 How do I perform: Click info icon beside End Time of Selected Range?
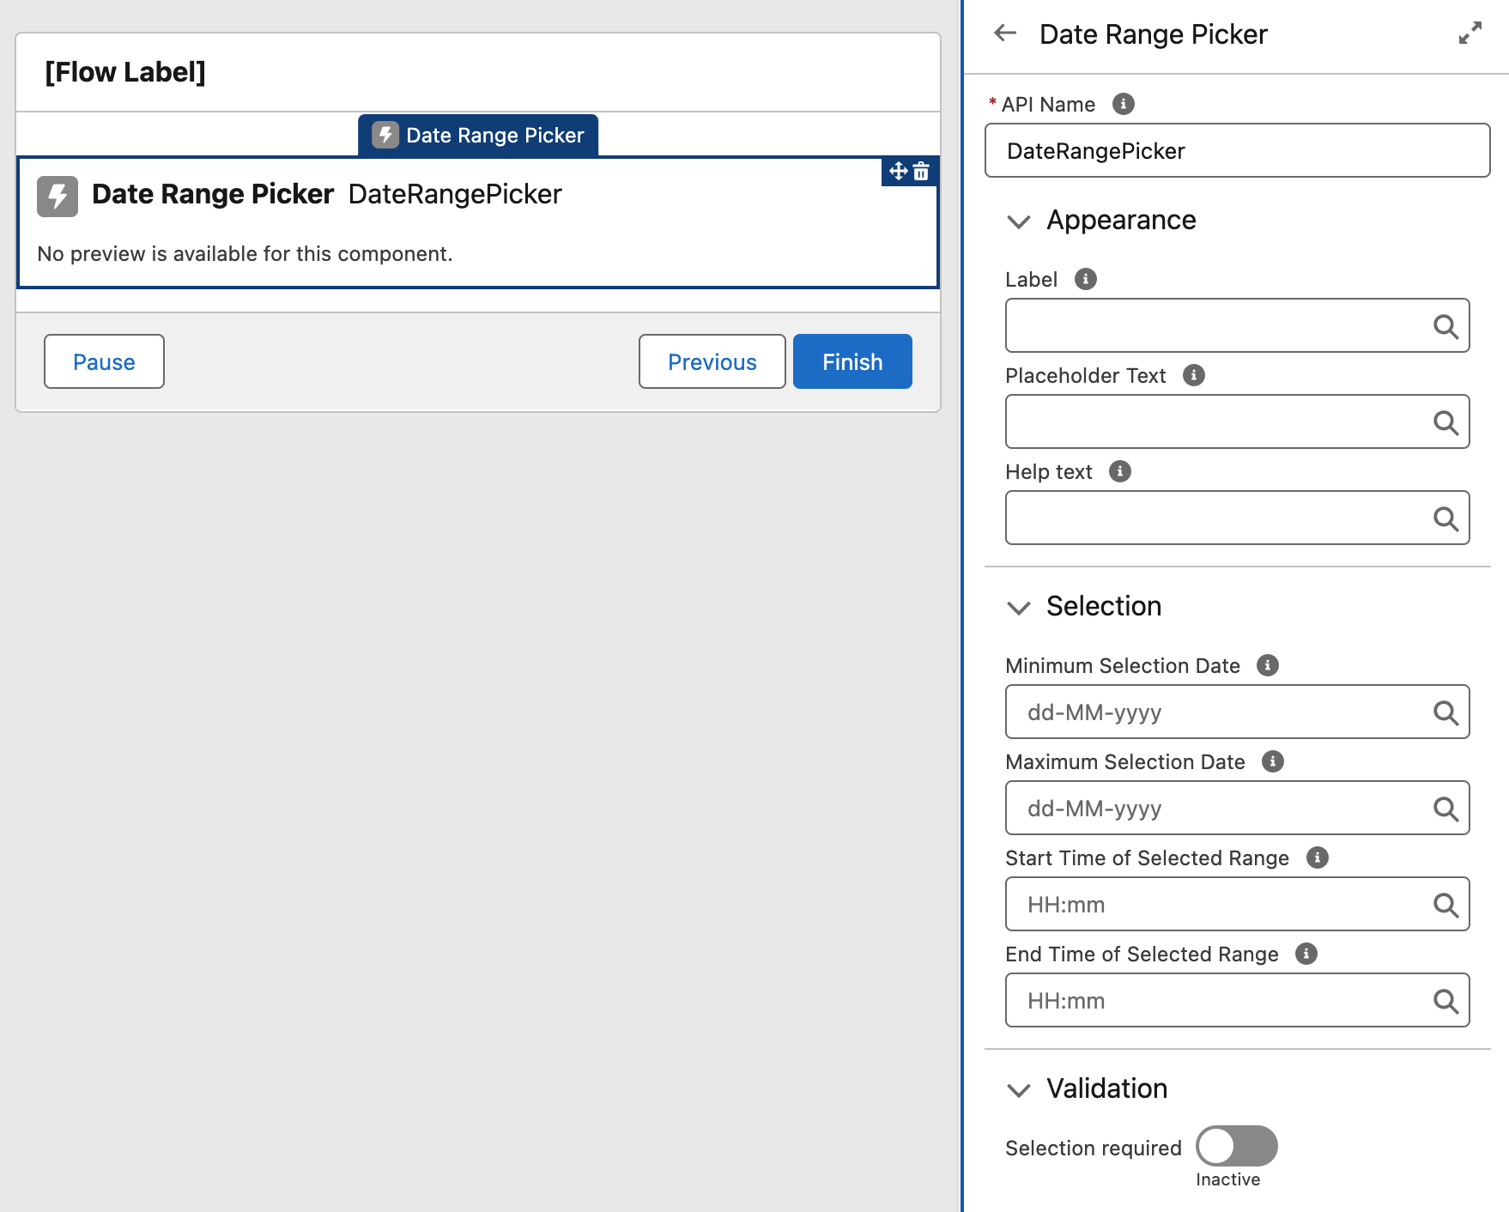click(x=1306, y=954)
